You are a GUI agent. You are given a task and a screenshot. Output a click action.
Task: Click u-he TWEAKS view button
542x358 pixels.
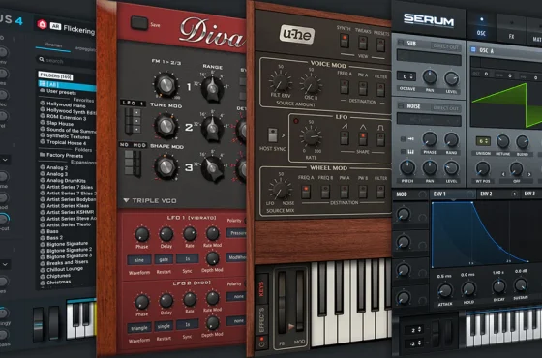coord(363,44)
